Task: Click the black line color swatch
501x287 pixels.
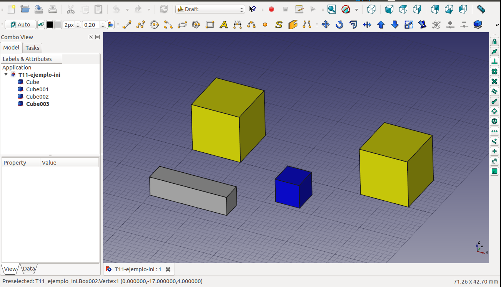Action: click(50, 25)
